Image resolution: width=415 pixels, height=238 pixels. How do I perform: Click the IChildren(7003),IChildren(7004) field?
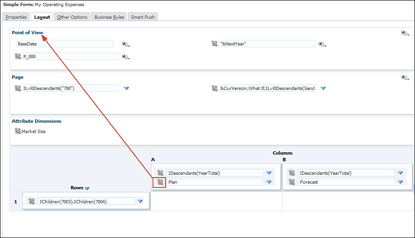click(x=86, y=201)
